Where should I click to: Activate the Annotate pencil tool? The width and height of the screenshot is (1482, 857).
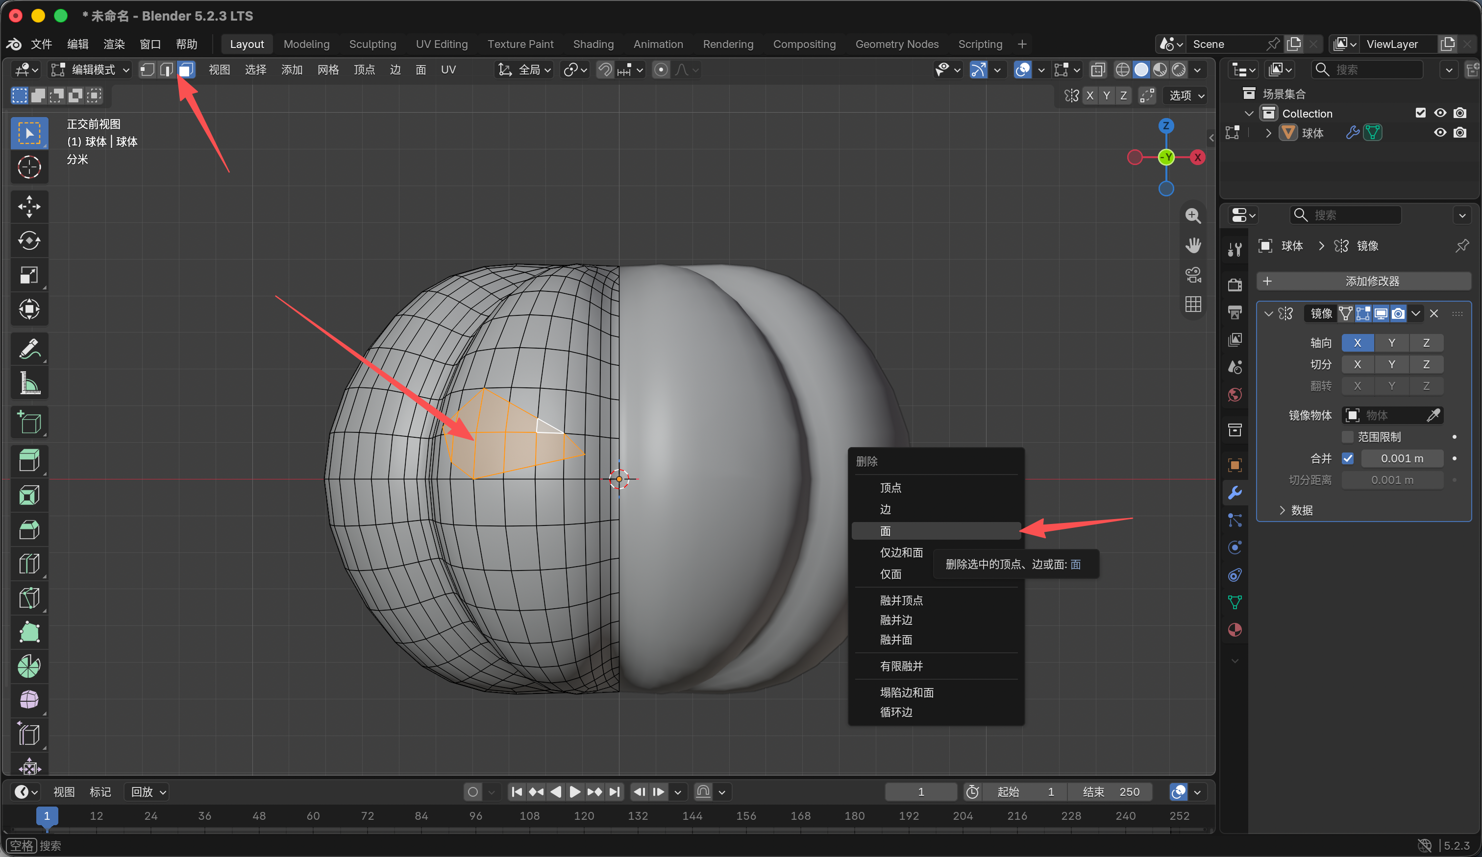[29, 349]
